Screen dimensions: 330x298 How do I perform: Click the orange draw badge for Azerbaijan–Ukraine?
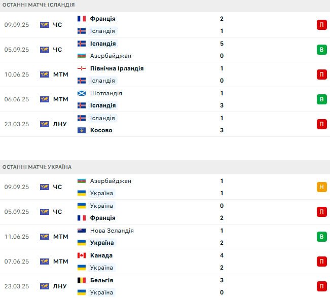pyautogui.click(x=321, y=187)
